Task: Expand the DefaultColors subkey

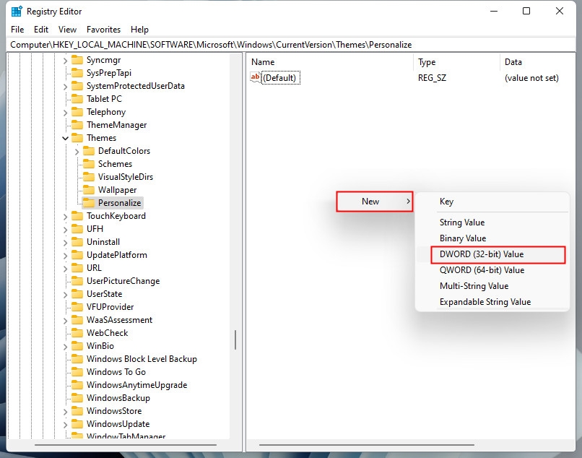Action: click(x=77, y=151)
